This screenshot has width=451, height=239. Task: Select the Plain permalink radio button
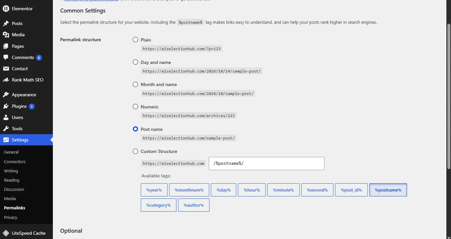[135, 40]
